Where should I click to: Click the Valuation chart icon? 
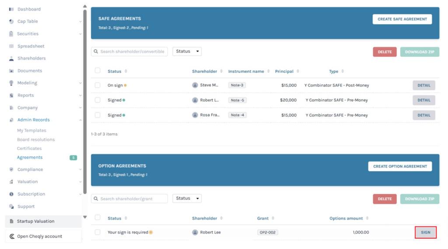tap(11, 182)
